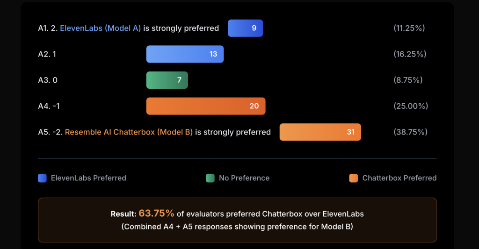
Task: Click the (11.25%) percentage for A1
Action: click(x=409, y=28)
